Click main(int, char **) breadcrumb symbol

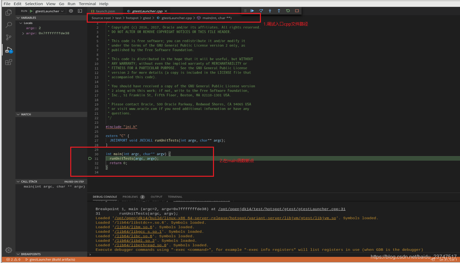(x=214, y=18)
